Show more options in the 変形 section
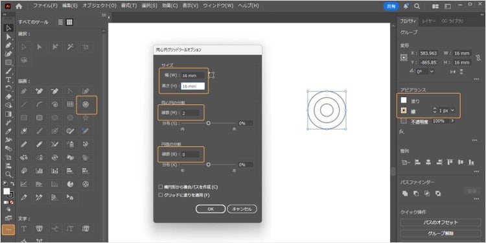Viewport: 486px width, 243px height. coord(476,80)
